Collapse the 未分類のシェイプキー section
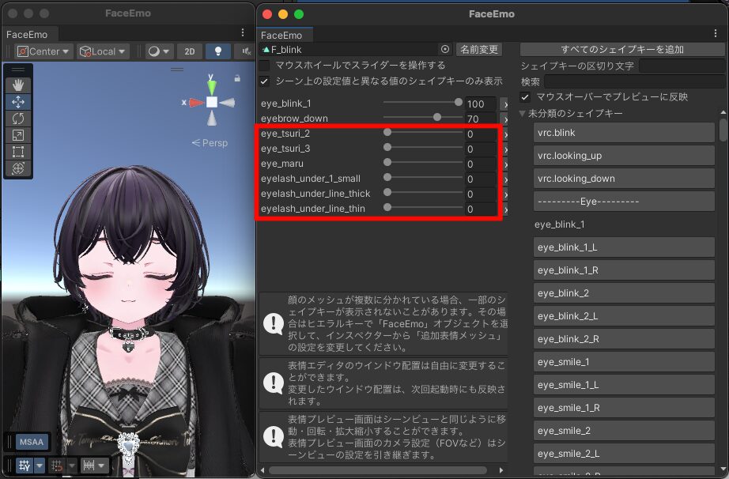Image resolution: width=729 pixels, height=479 pixels. 523,114
